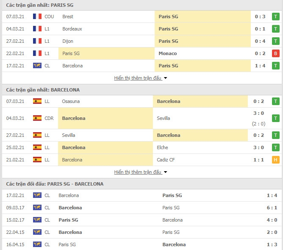Click the Champions League icon for 17.02.21 PSG row
This screenshot has width=283, height=250.
(x=37, y=66)
